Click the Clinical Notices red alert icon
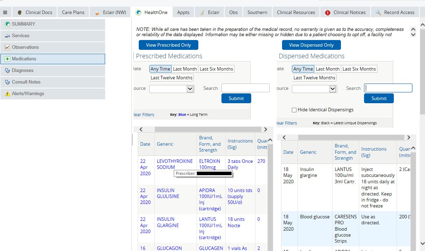The height and width of the screenshot is (251, 425). (x=328, y=13)
